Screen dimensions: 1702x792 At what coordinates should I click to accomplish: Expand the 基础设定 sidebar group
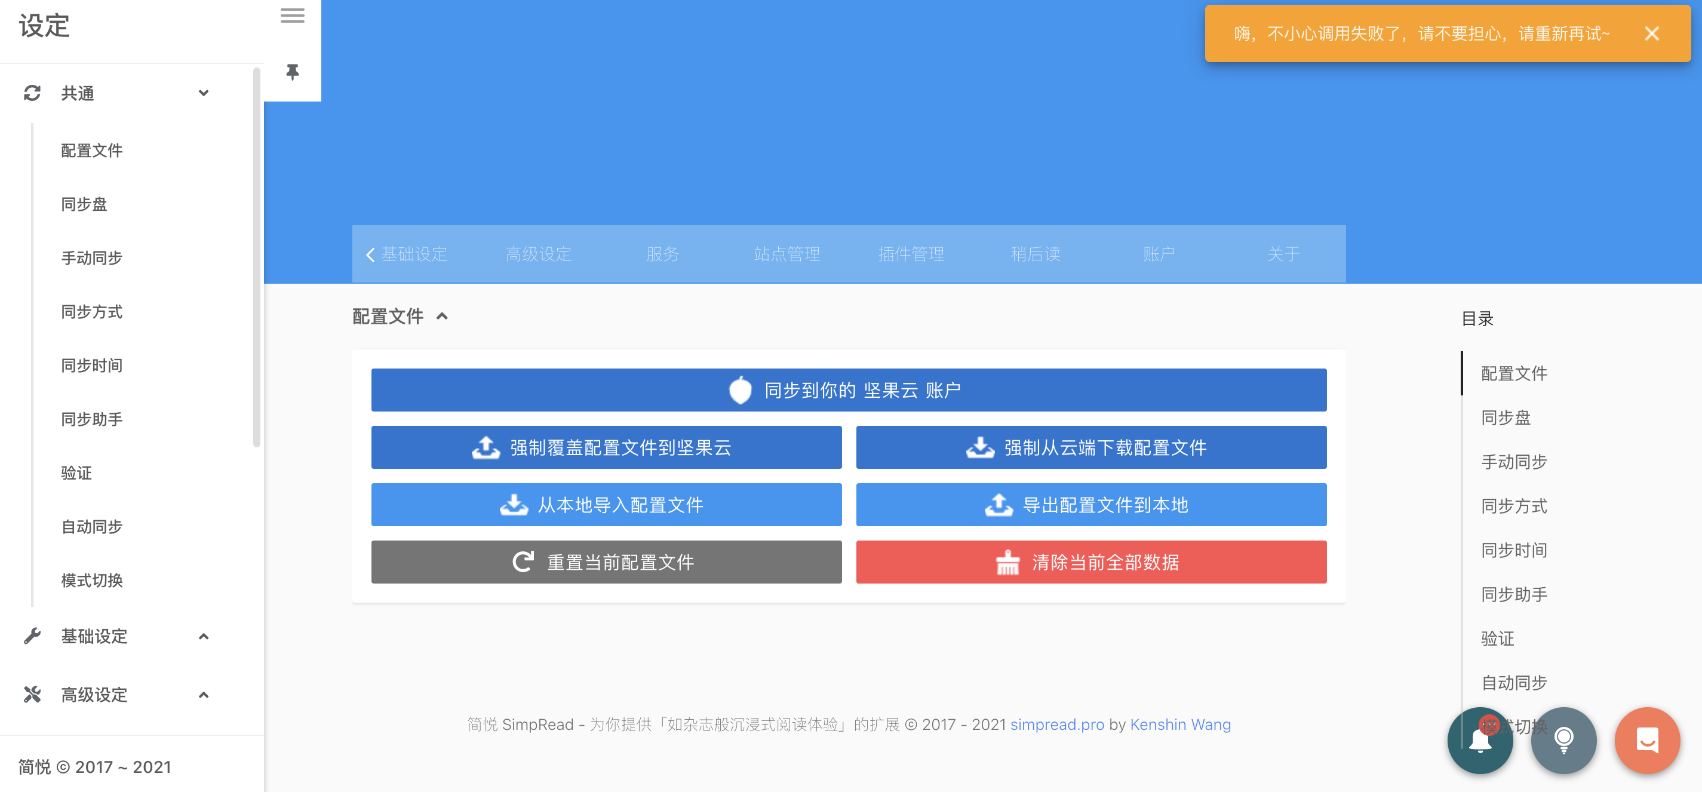tap(204, 636)
